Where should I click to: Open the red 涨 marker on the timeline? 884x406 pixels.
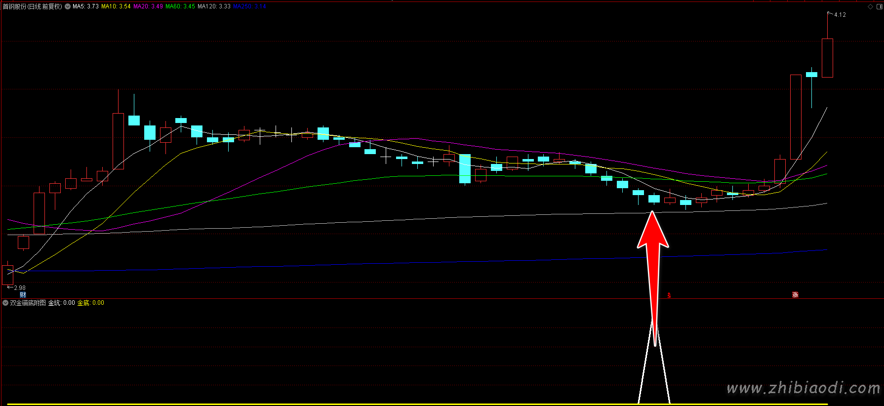[x=795, y=295]
